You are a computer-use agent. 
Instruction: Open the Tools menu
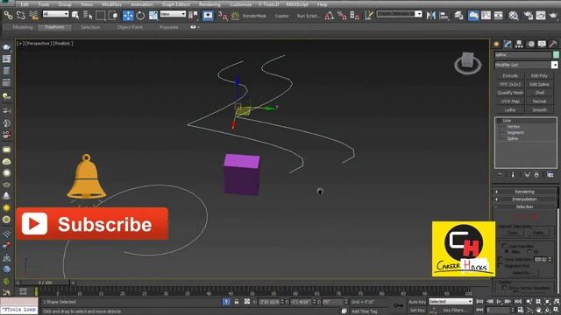43,4
